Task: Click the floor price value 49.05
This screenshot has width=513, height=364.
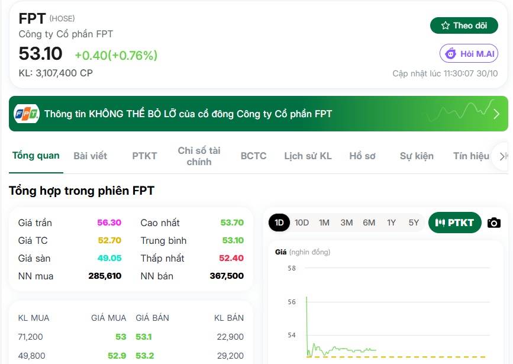Action: pos(109,258)
